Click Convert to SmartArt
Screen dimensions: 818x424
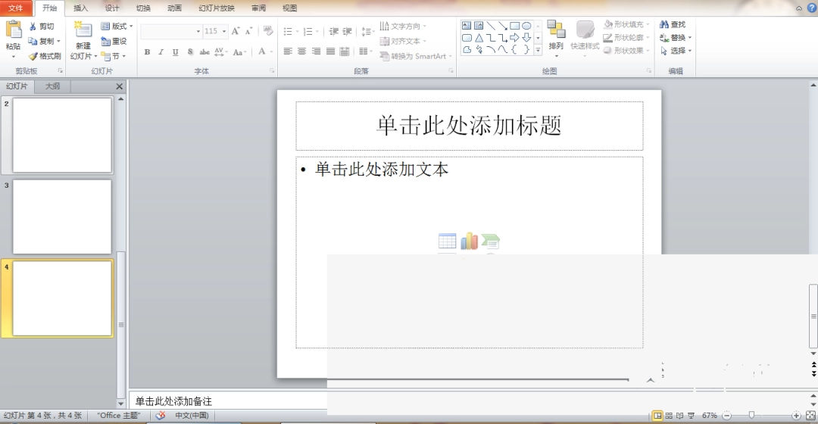(416, 56)
